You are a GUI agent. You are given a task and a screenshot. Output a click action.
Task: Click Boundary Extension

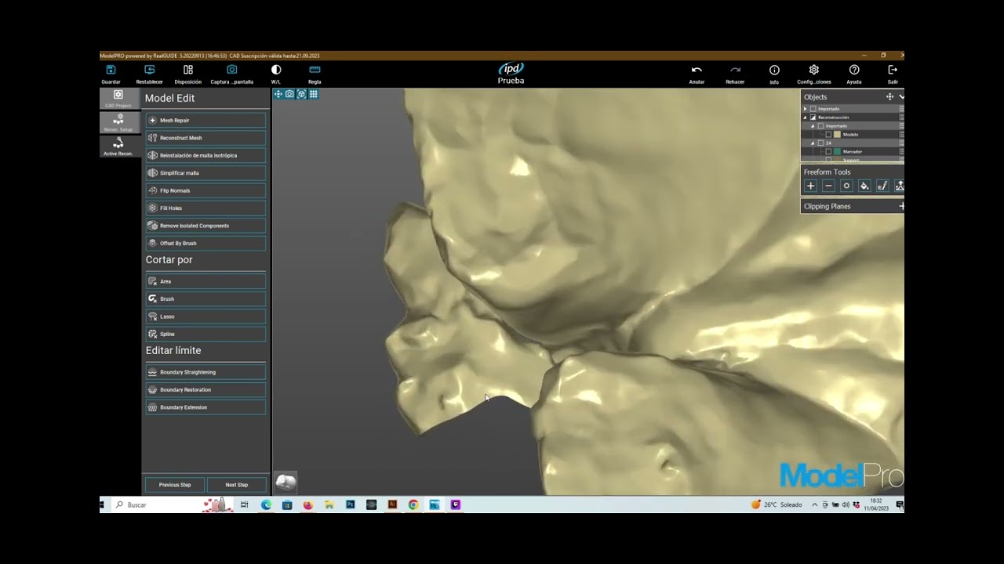[x=206, y=407]
